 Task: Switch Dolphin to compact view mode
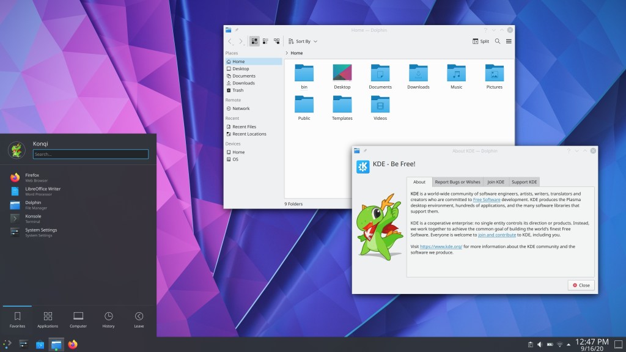265,41
